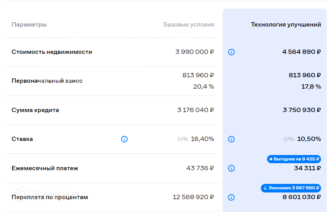The height and width of the screenshot is (212, 328).
Task: Click down-arrow icon in Экономия badge
Action: tap(265, 188)
